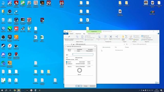Open Tools (Сервис) tab in Properties dialog

78,51
